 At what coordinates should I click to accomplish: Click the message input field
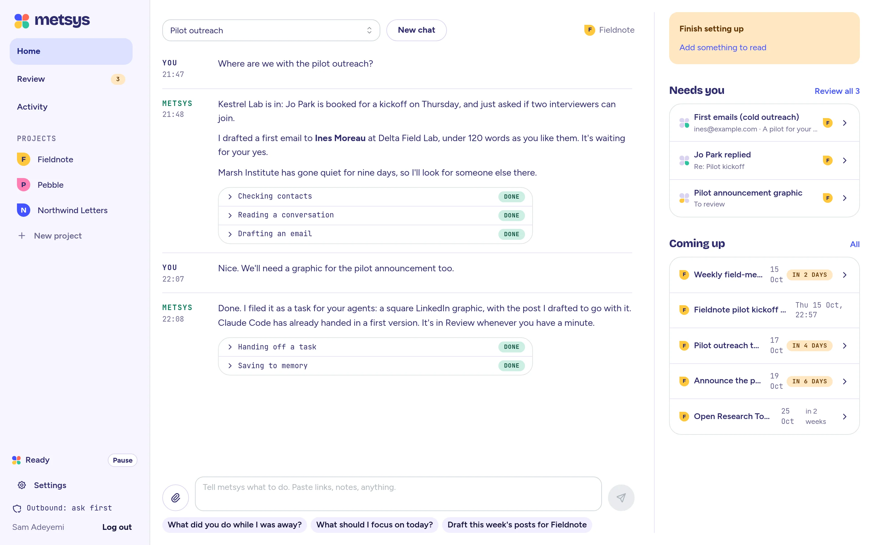398,494
